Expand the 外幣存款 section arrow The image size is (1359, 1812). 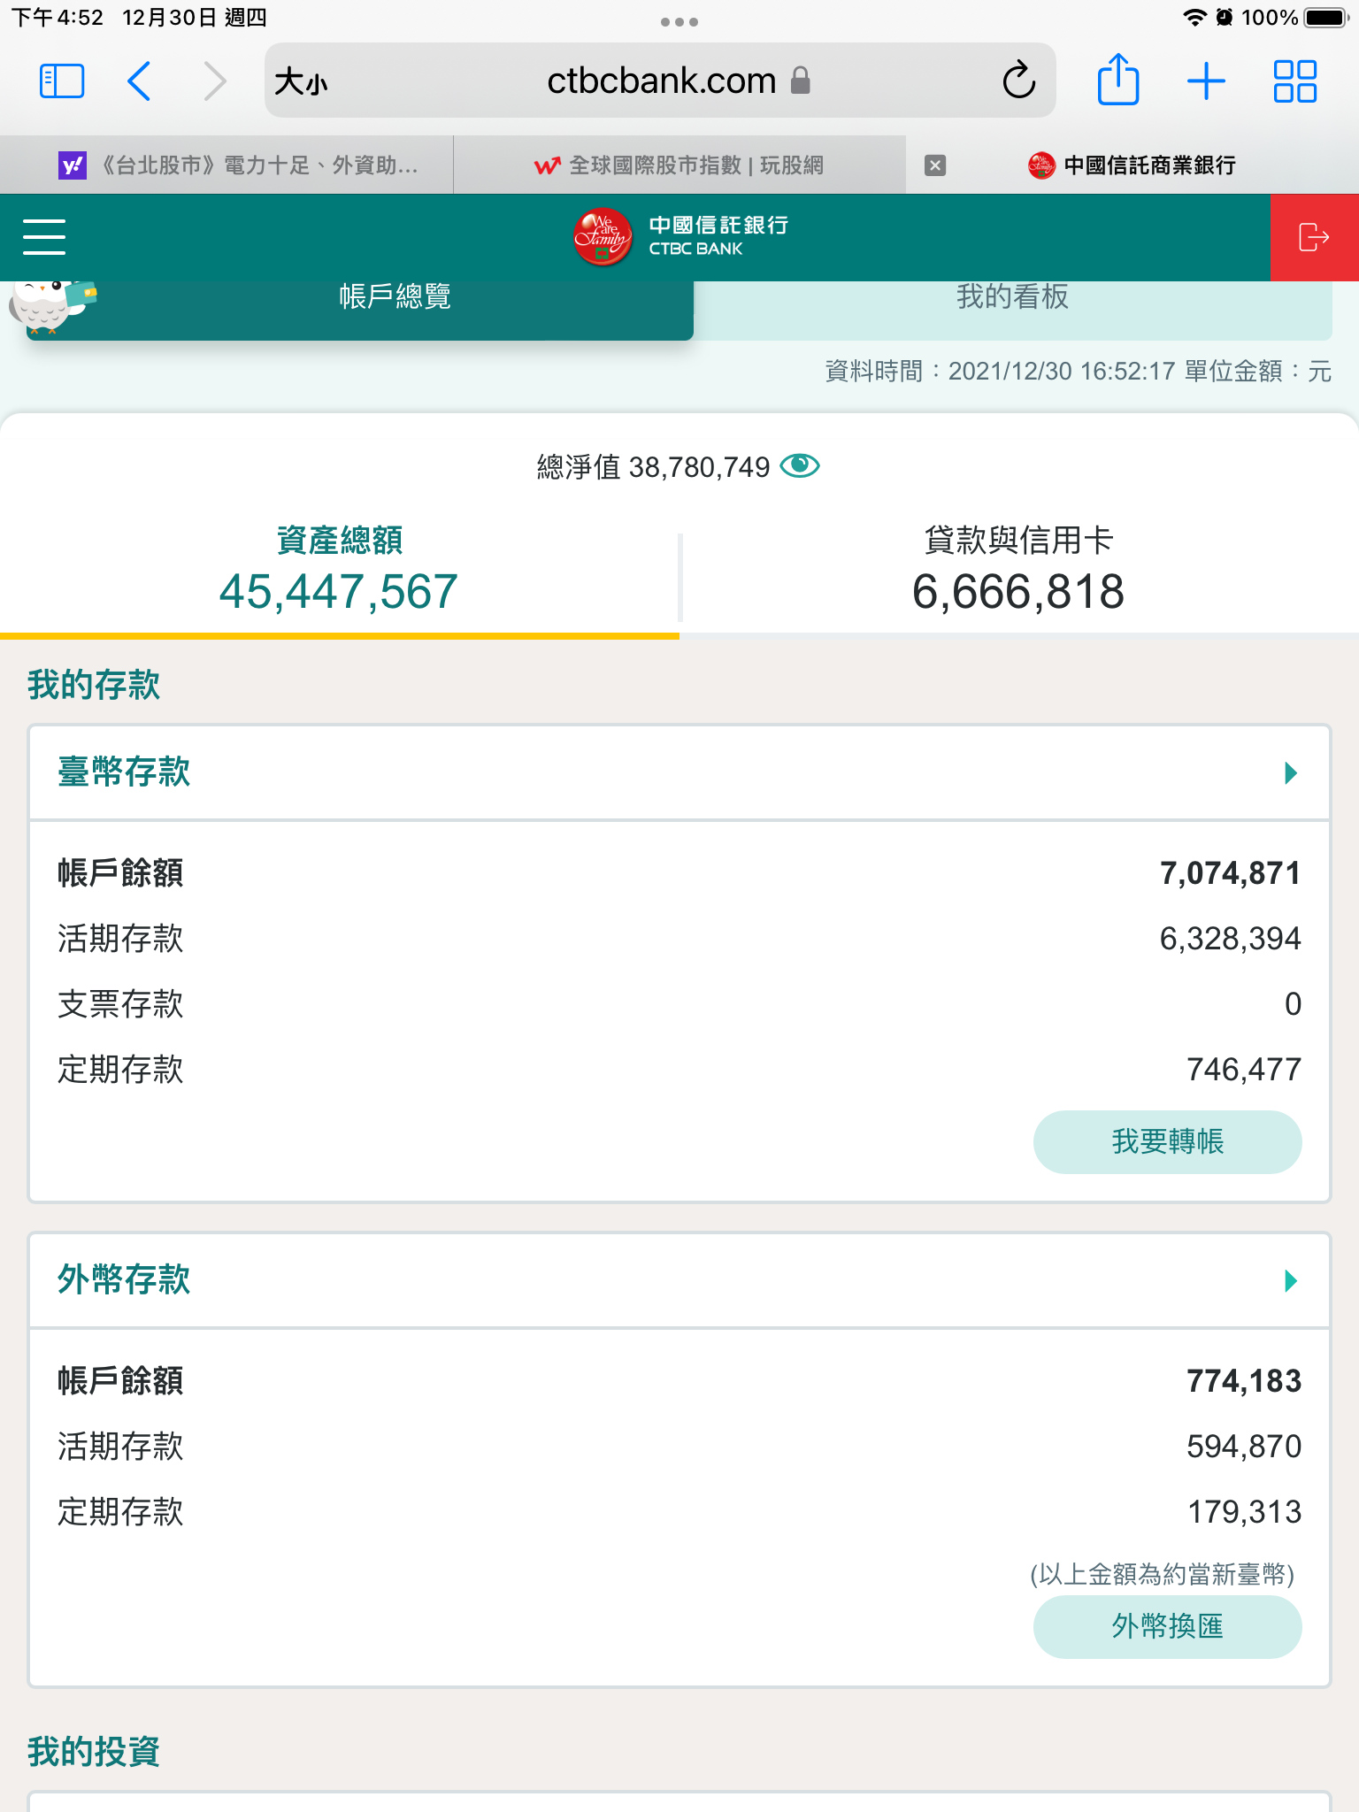[1290, 1280]
